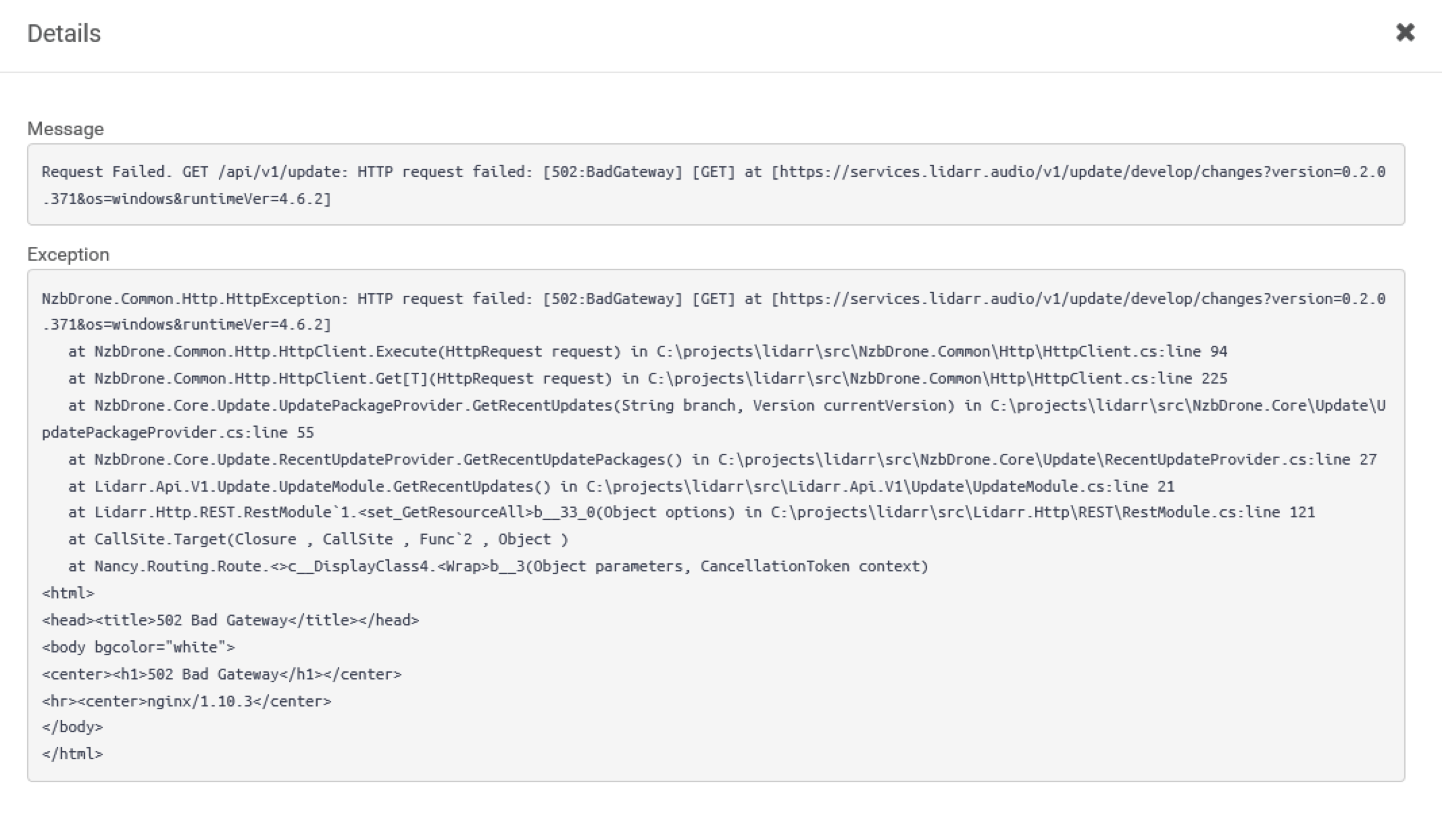Click the 502 Bad Gateway title line

230,619
